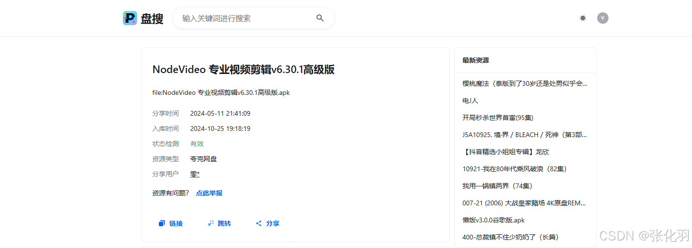Click the 状态检测 label
Screen dimensions: 692x248
click(x=166, y=144)
